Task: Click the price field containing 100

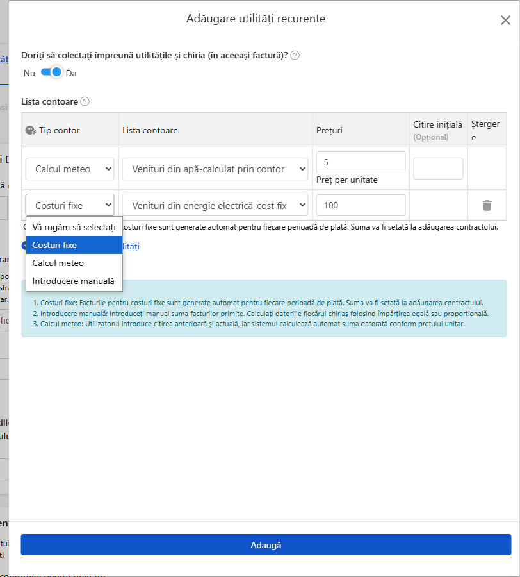Action: pos(361,205)
